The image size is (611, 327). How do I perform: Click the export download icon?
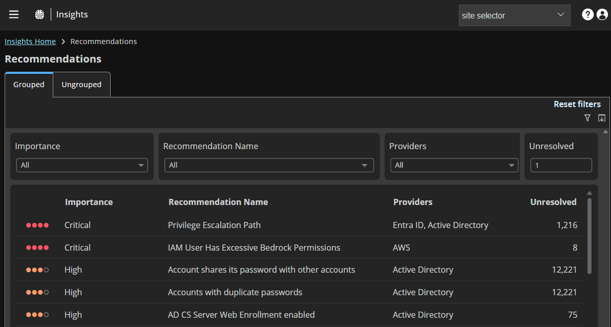point(602,118)
